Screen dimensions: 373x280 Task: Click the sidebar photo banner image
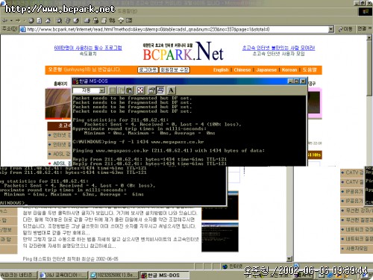click(x=58, y=104)
